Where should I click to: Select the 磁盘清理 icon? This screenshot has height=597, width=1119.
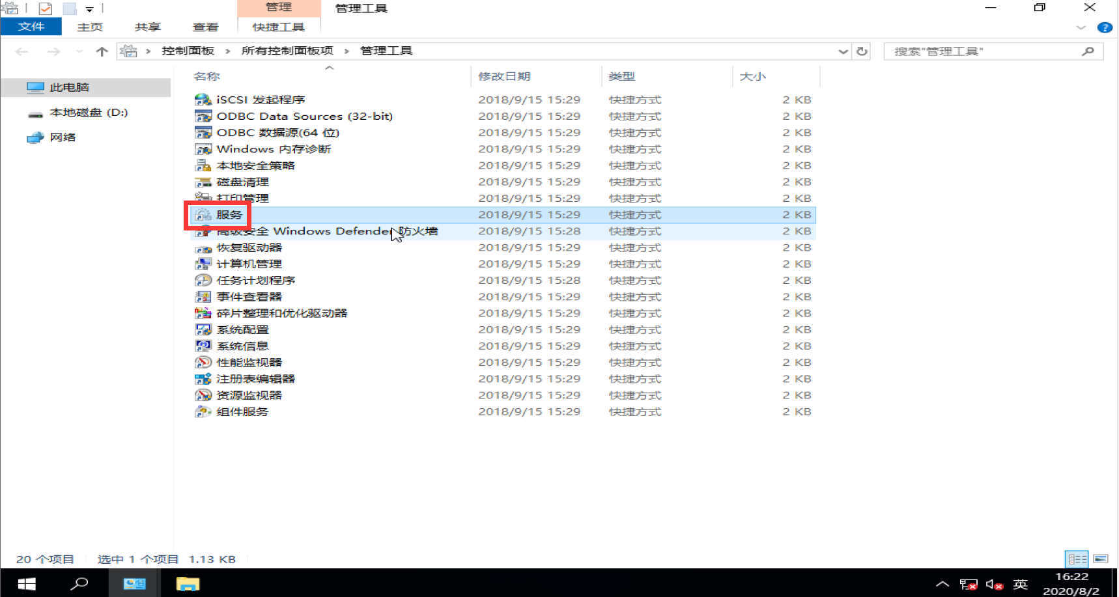coord(203,182)
